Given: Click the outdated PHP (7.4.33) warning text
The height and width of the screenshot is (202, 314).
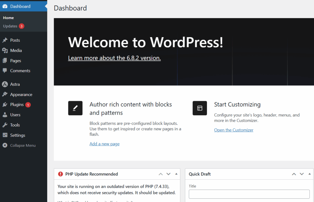Looking at the screenshot, I should 117,189.
